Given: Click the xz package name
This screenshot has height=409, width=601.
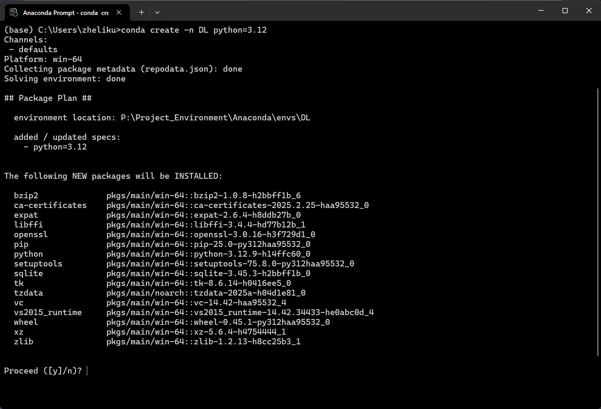Looking at the screenshot, I should pyautogui.click(x=19, y=332).
